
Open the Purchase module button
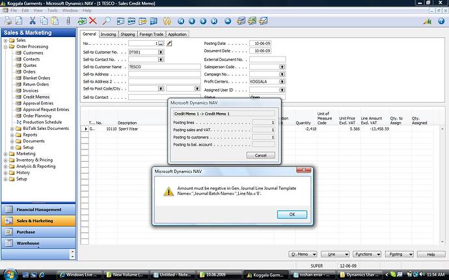tap(38, 232)
